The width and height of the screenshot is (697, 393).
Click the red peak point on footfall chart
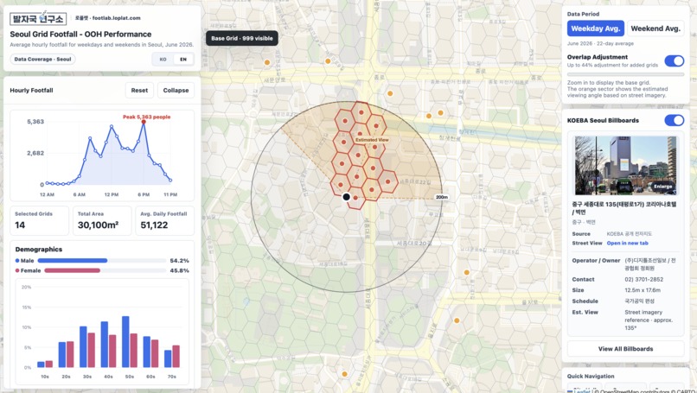coord(144,122)
